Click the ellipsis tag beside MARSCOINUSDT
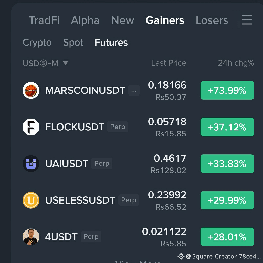263x263 pixels. coord(134,90)
